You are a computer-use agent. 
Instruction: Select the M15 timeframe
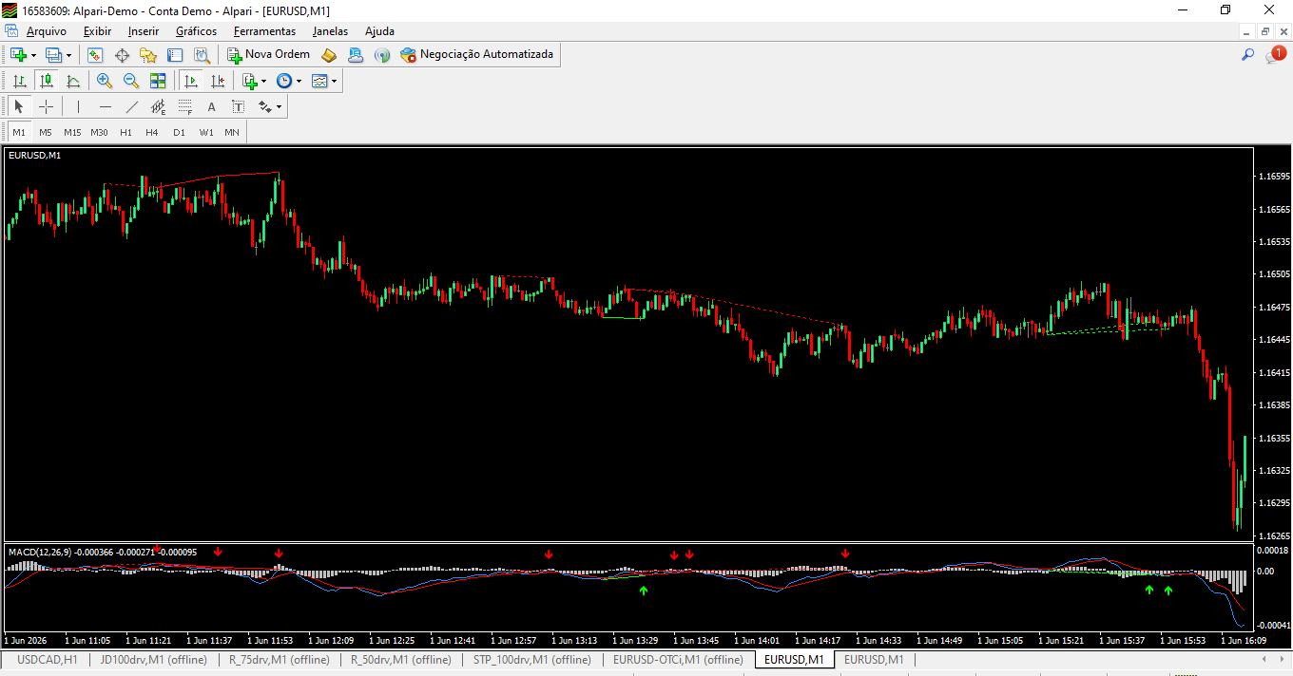pos(72,132)
